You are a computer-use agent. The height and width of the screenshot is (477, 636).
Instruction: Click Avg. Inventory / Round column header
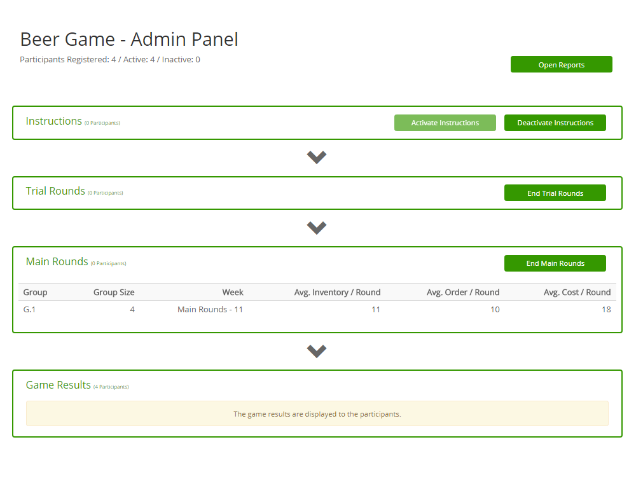[337, 292]
